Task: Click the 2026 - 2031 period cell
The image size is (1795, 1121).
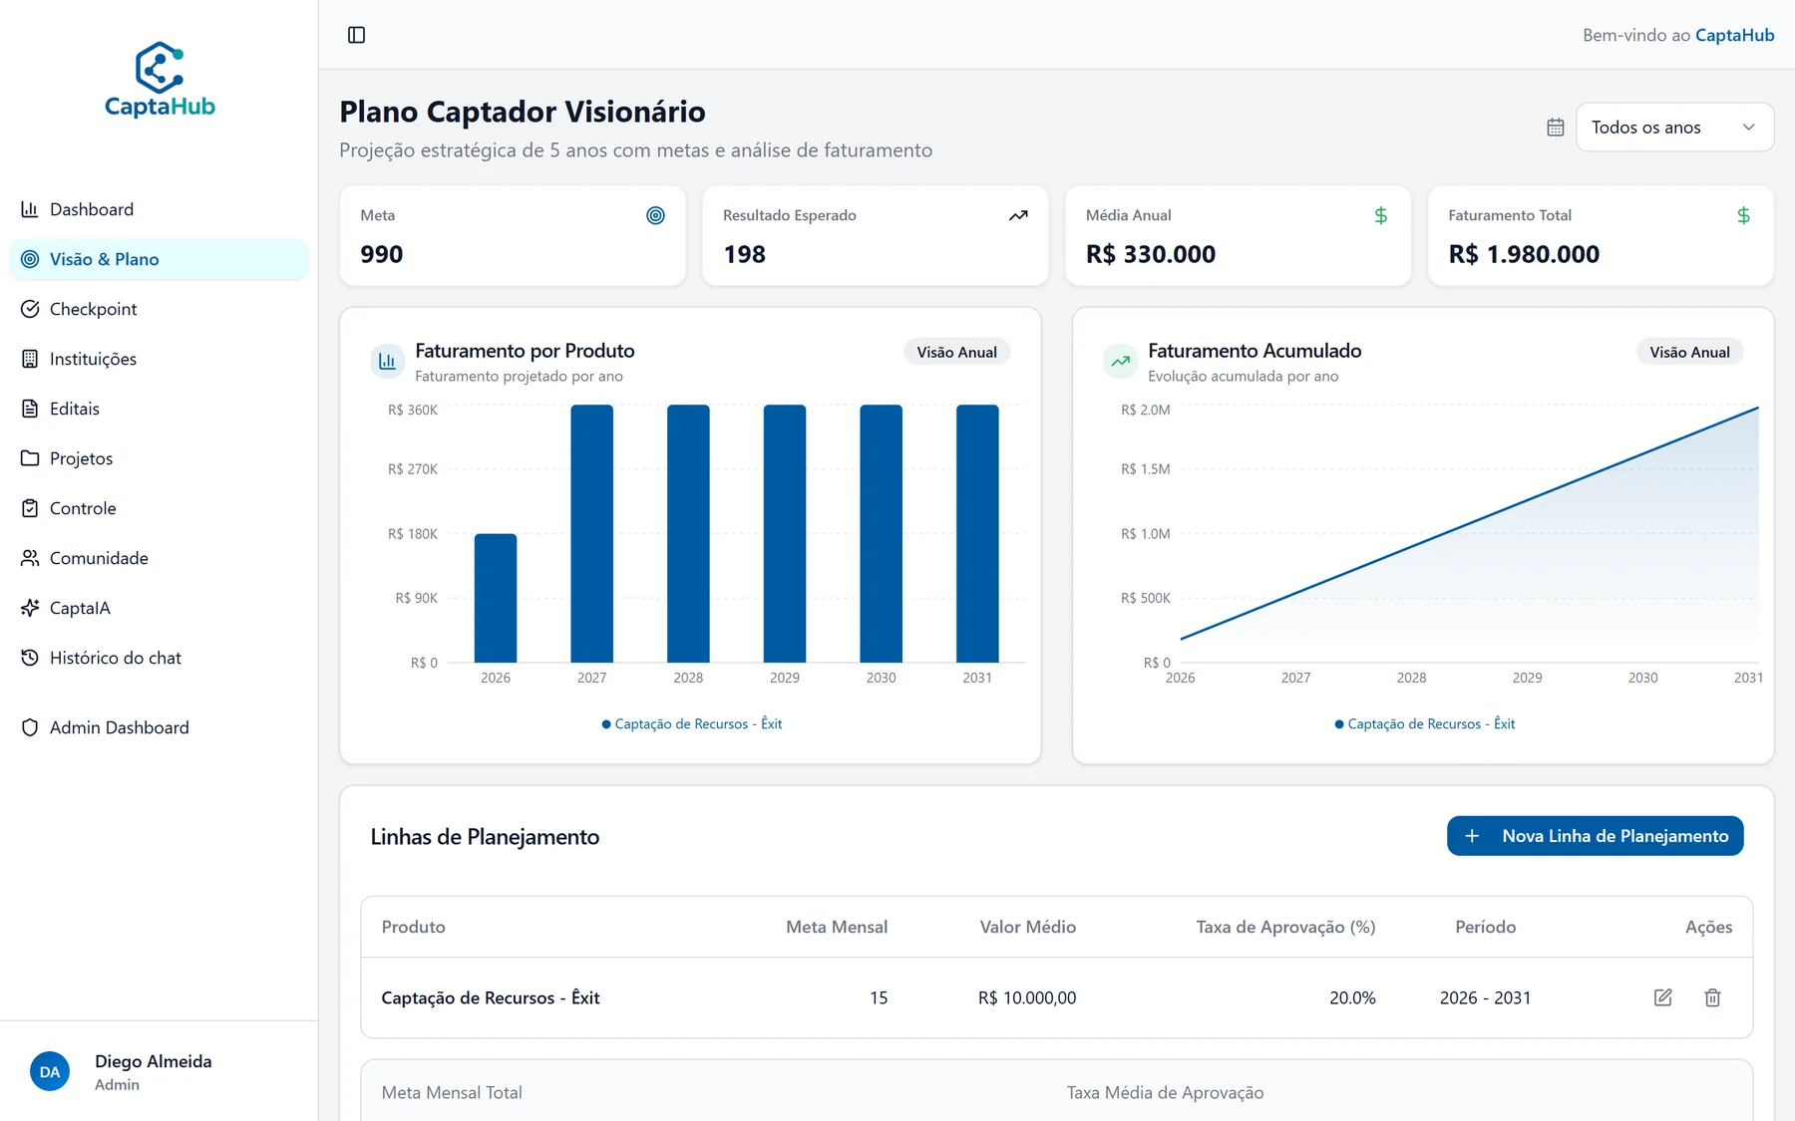Action: tap(1485, 997)
